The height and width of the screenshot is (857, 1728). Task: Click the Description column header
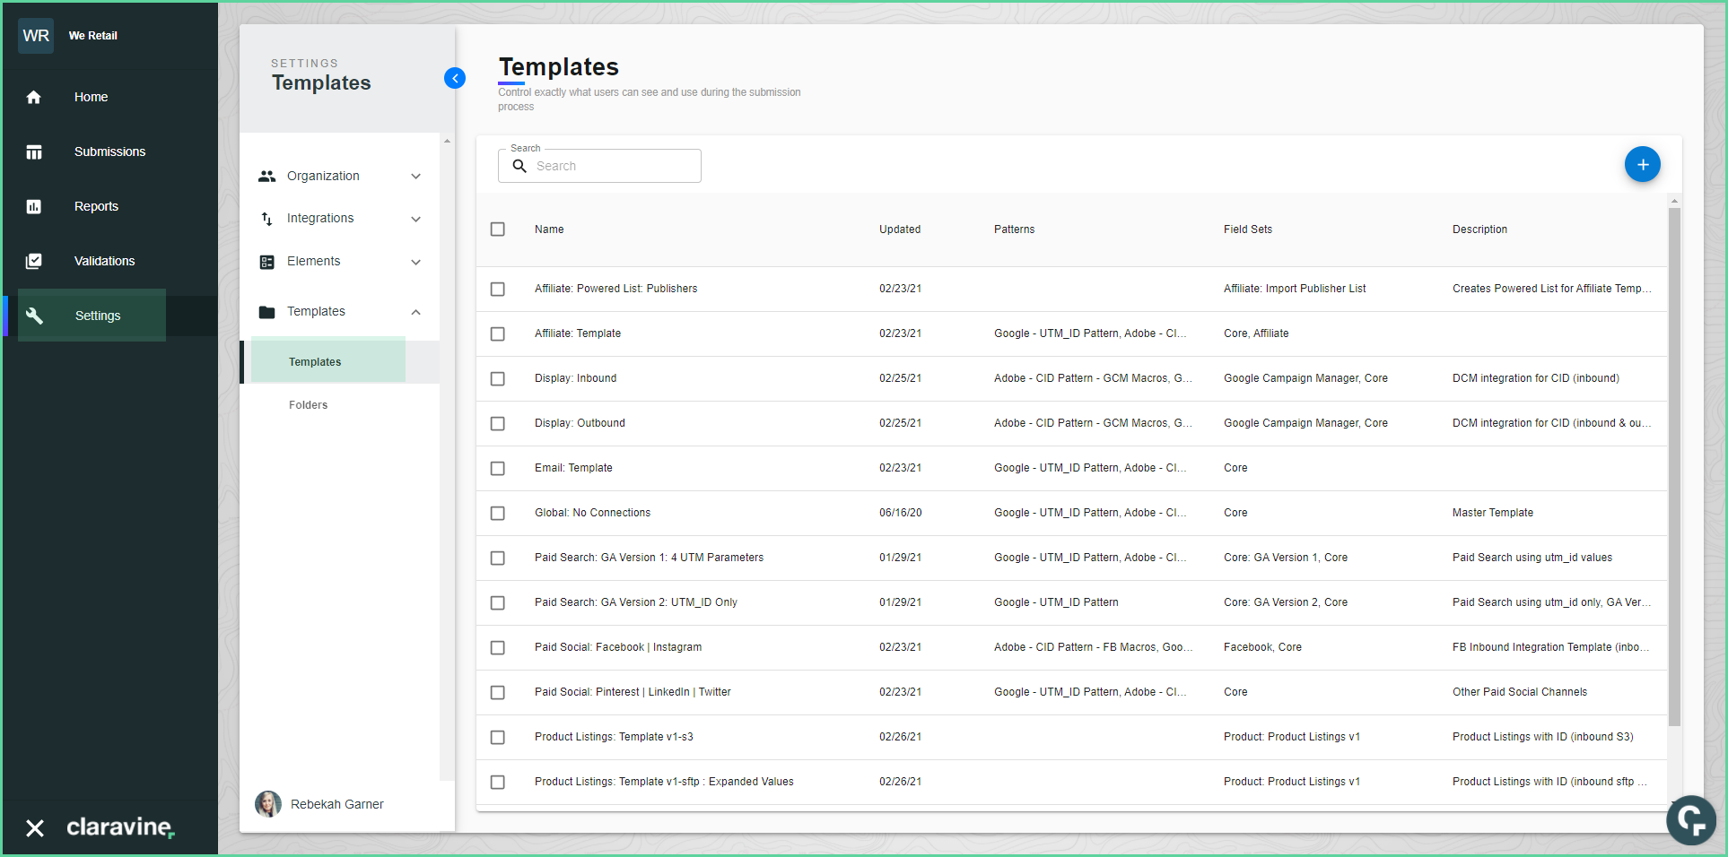point(1479,229)
